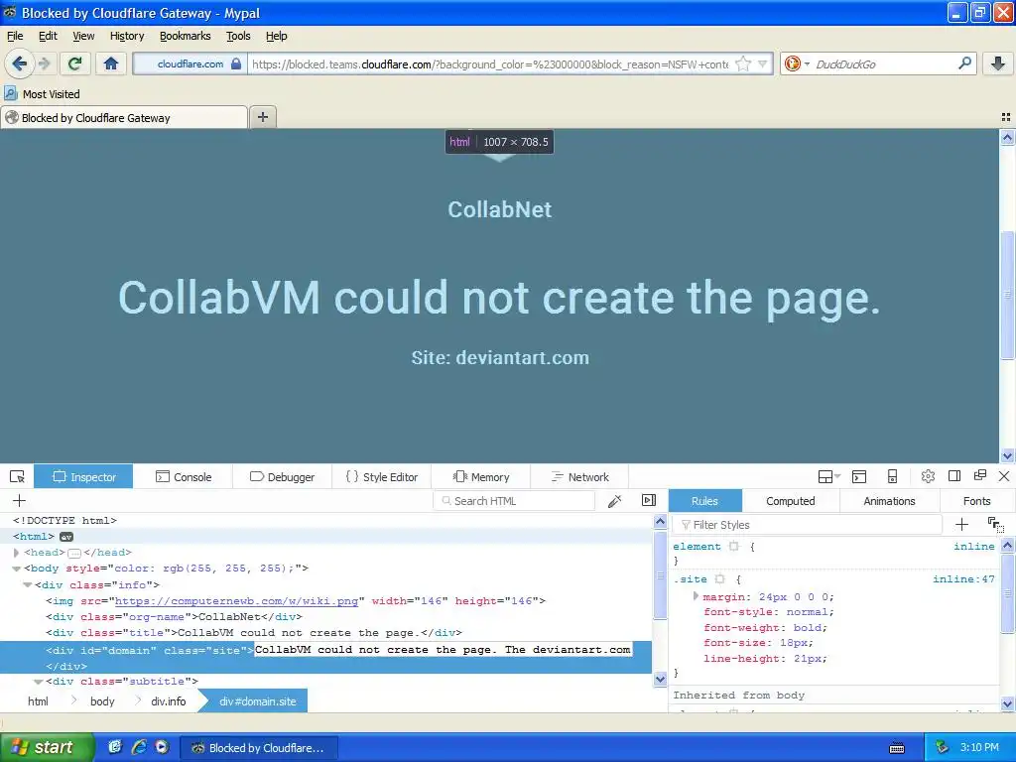Switch to the Style Editor tab

pos(382,477)
